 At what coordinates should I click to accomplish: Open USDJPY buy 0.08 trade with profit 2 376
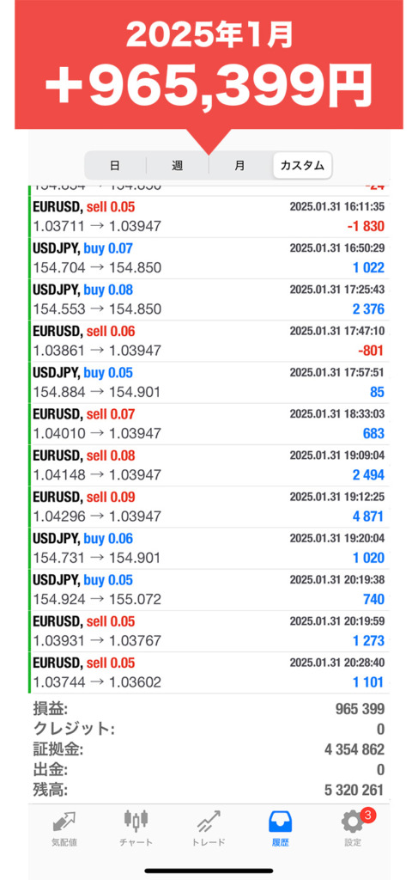click(x=209, y=300)
